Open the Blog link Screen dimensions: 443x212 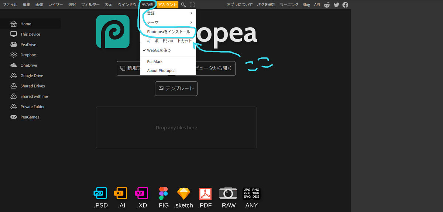(x=306, y=5)
